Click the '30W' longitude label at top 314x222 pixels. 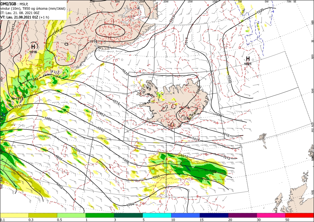(x=117, y=2)
